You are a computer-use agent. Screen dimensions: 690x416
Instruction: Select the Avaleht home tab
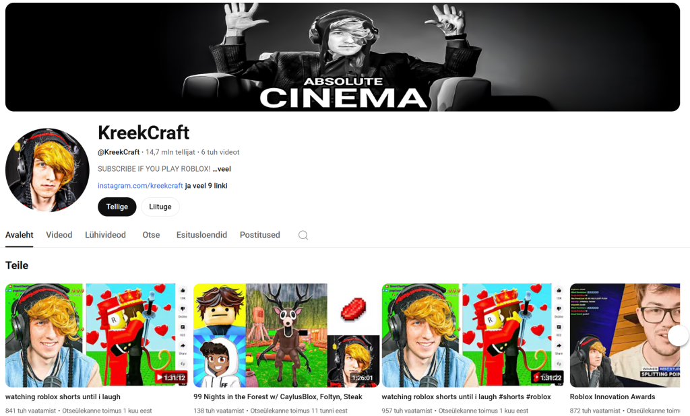pos(19,235)
